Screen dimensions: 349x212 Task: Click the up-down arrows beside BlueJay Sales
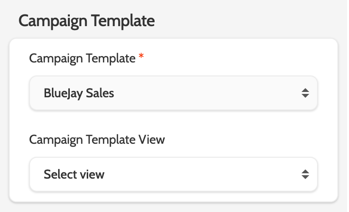pos(305,93)
